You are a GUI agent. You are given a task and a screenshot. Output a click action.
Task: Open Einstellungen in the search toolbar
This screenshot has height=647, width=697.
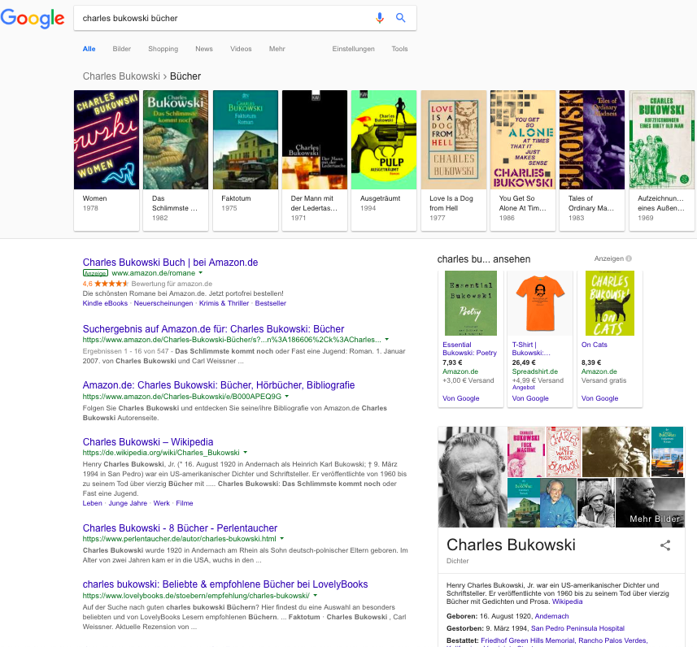coord(353,49)
